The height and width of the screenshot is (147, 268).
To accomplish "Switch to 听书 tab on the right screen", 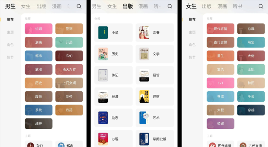I will 237,7.
